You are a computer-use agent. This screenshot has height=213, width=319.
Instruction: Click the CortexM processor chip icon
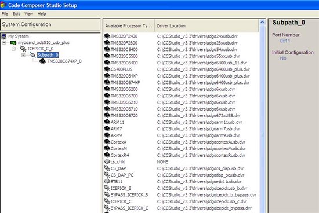coord(107,148)
